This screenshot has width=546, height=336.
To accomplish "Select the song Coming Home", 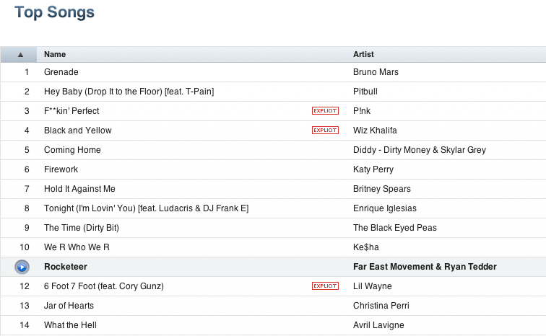I will 72,150.
